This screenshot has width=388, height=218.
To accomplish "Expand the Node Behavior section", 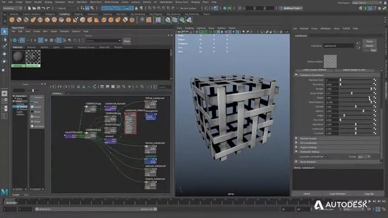I will (296, 162).
